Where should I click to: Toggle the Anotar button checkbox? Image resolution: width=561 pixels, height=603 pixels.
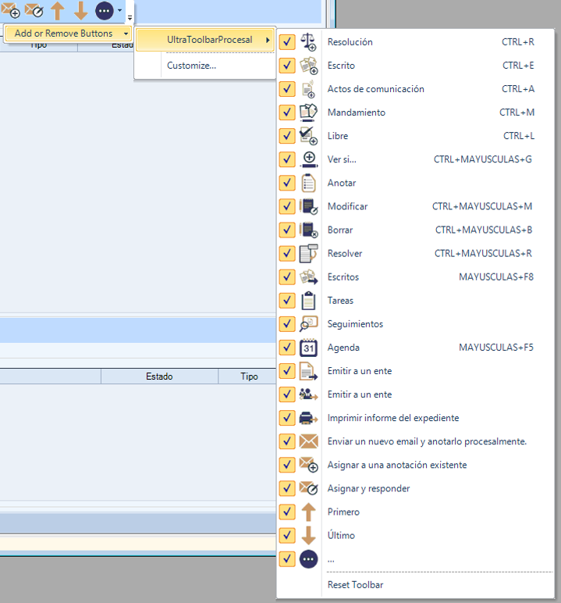[x=287, y=183]
